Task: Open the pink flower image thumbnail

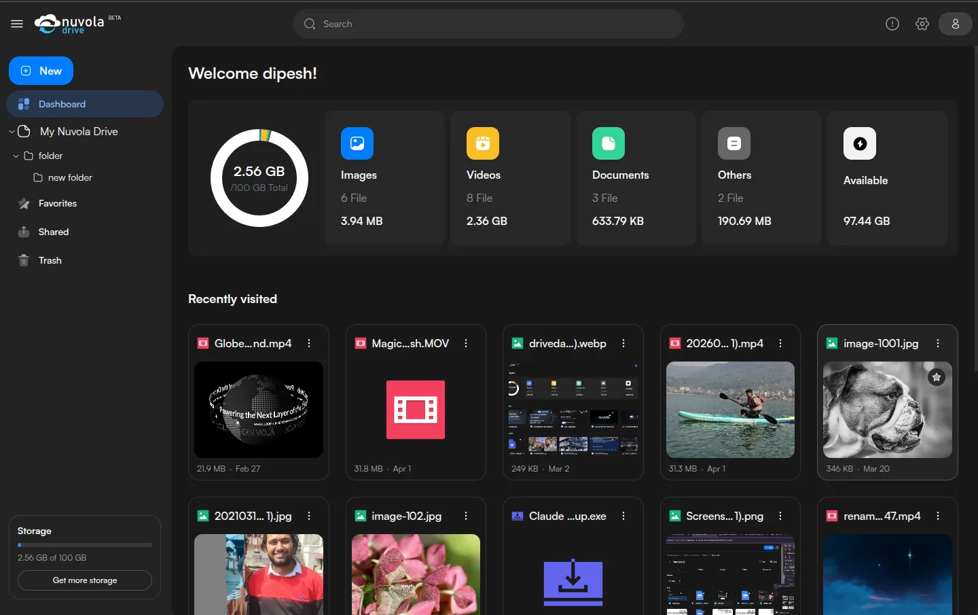Action: (x=416, y=575)
